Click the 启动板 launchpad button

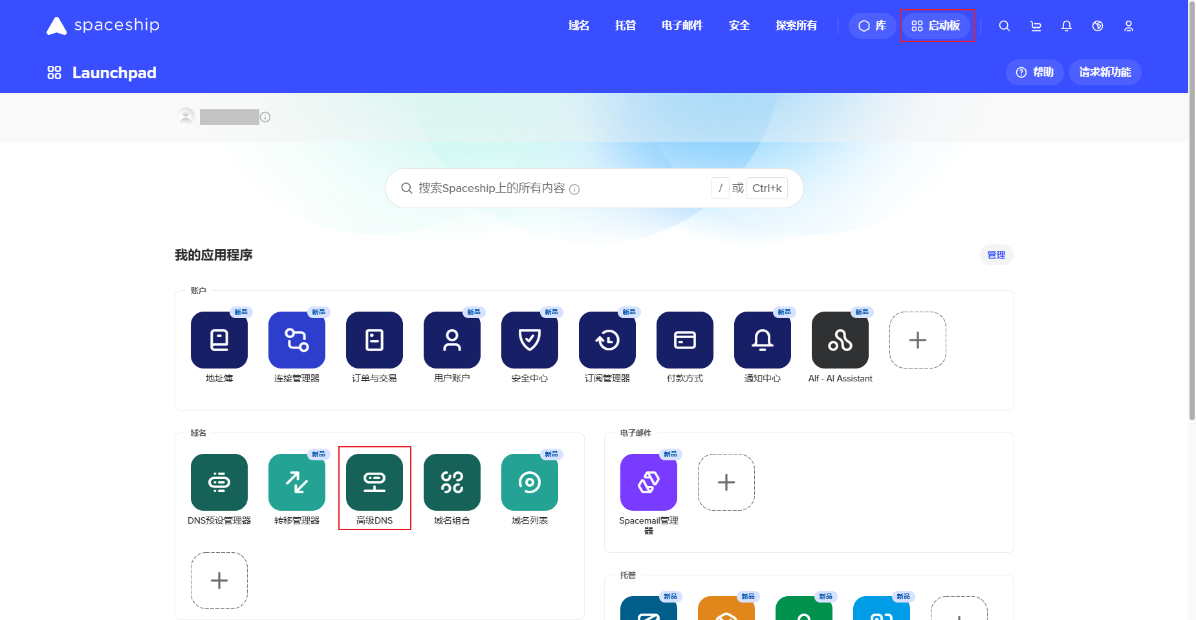click(936, 26)
